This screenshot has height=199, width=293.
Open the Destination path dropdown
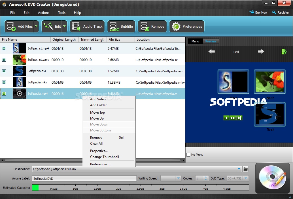(x=239, y=169)
